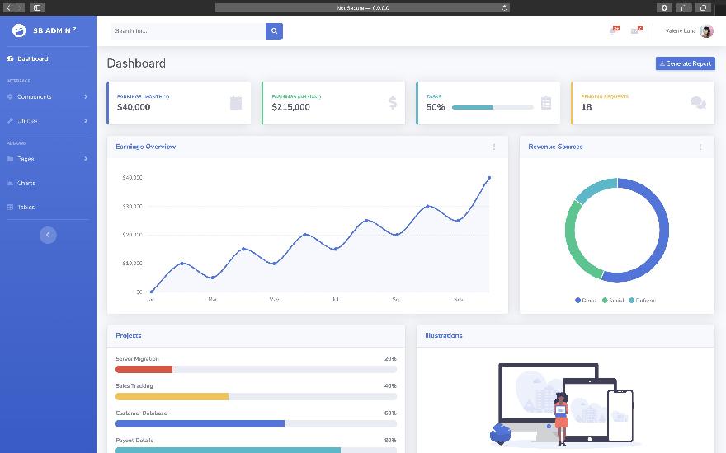Click the Earnings Overview card title

[x=146, y=147]
